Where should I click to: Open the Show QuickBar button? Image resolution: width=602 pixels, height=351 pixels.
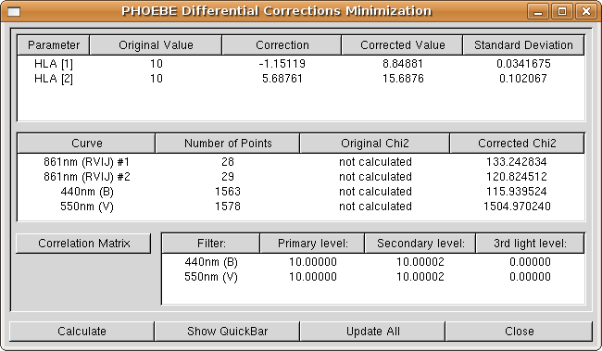pos(227,331)
